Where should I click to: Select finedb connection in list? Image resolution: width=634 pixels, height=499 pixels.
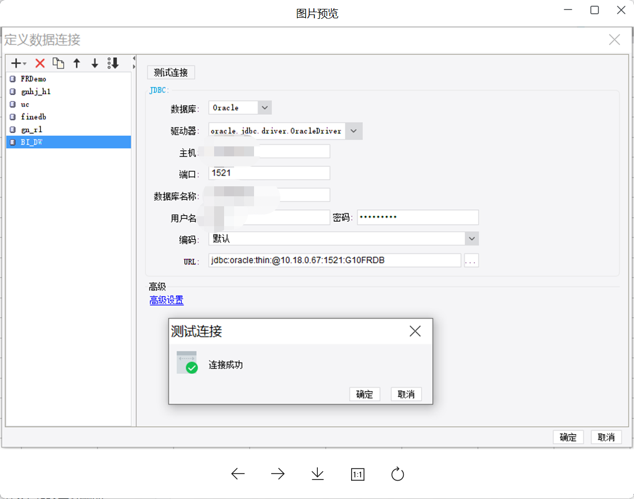coord(68,117)
